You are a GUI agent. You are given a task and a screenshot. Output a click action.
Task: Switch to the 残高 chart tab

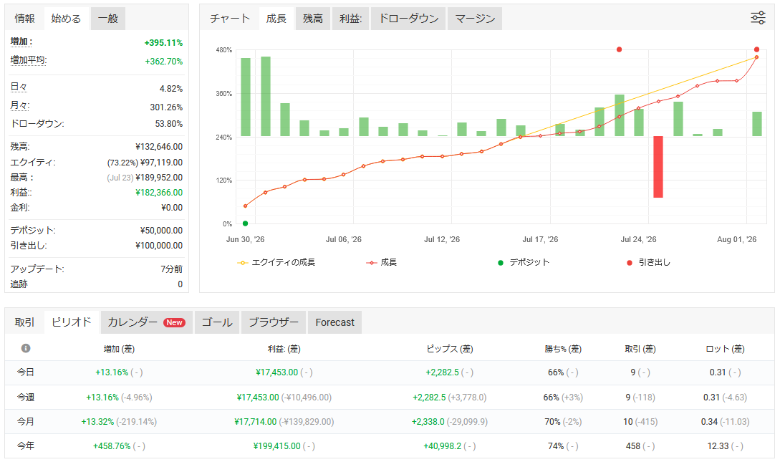point(313,19)
